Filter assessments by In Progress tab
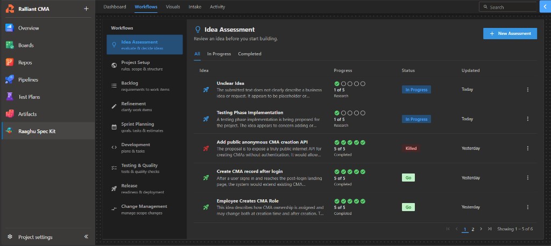551x246 pixels. pos(219,54)
